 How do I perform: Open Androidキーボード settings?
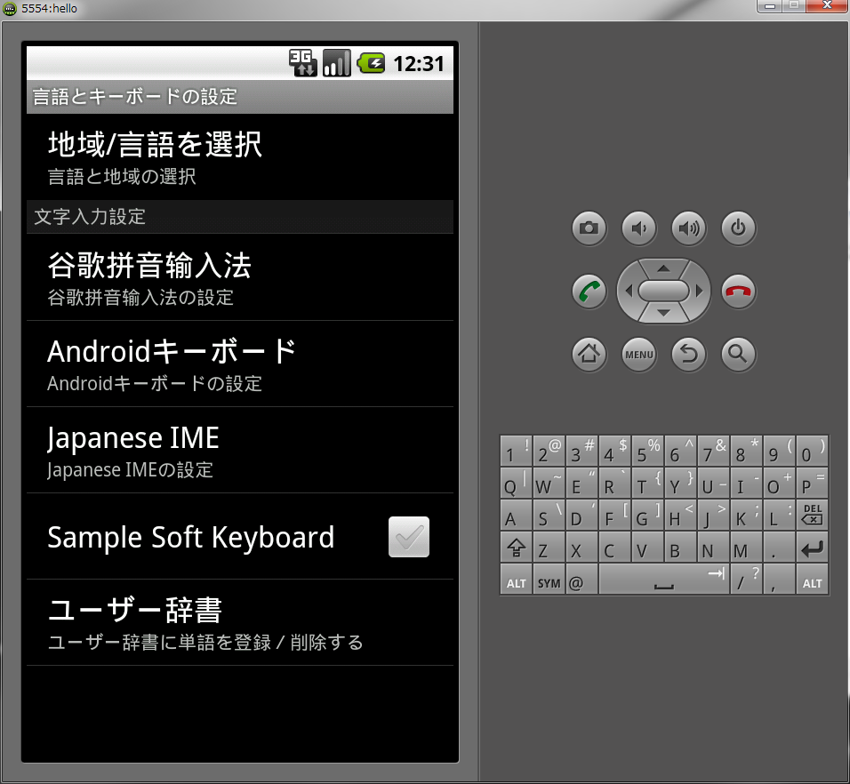point(240,364)
